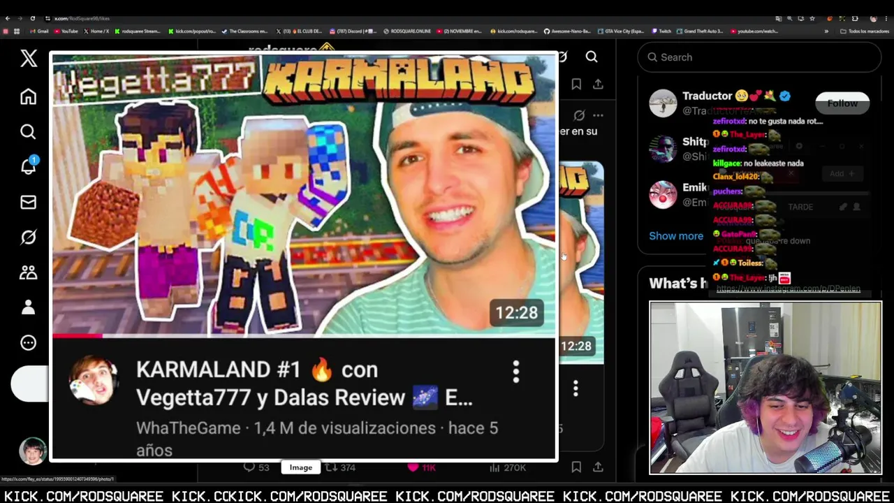894x503 pixels.
Task: Go to Home in X sidebar
Action: pos(28,96)
